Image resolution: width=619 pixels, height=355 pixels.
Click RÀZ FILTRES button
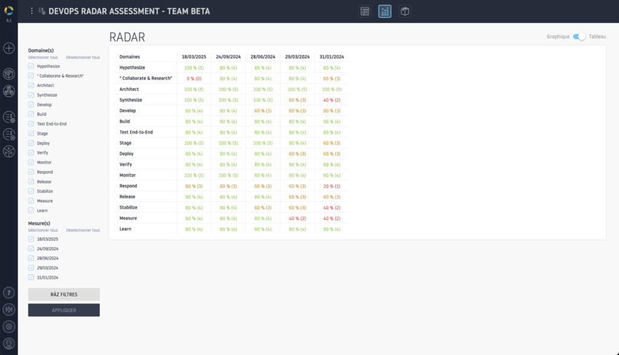(x=63, y=294)
